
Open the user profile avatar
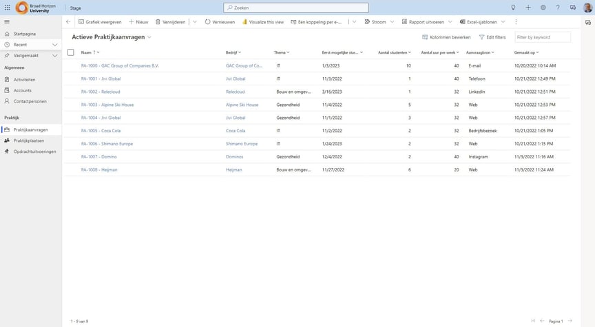click(587, 8)
